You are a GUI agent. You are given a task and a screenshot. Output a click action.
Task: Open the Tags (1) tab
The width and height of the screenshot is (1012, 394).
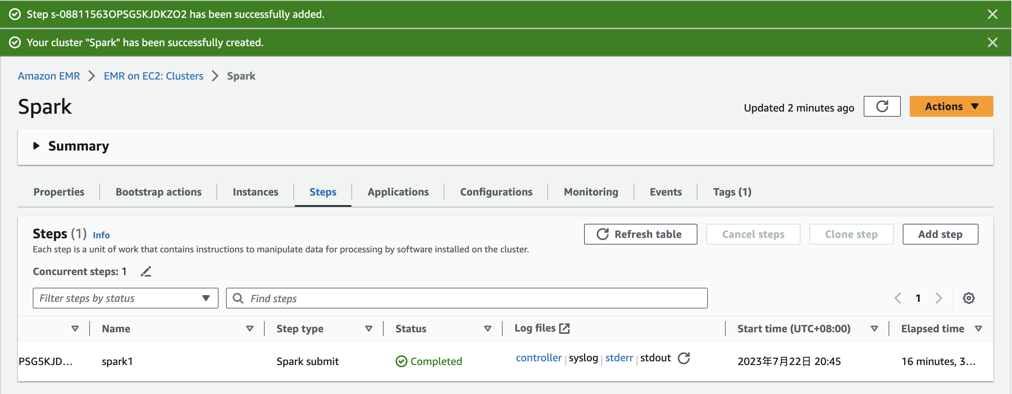pos(732,192)
